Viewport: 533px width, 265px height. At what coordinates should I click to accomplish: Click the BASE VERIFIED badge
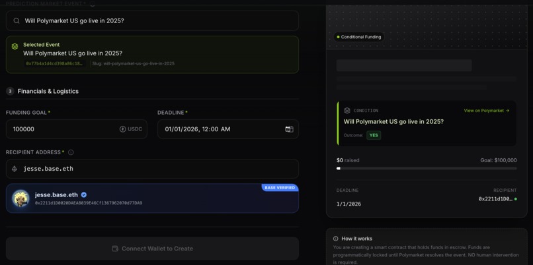pyautogui.click(x=280, y=187)
